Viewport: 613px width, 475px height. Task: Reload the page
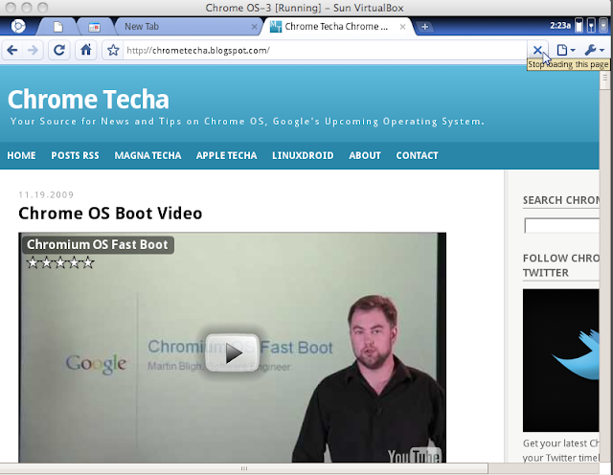tap(59, 50)
